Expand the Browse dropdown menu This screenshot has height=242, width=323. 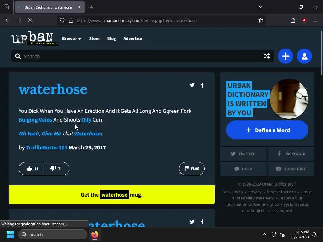click(x=72, y=38)
